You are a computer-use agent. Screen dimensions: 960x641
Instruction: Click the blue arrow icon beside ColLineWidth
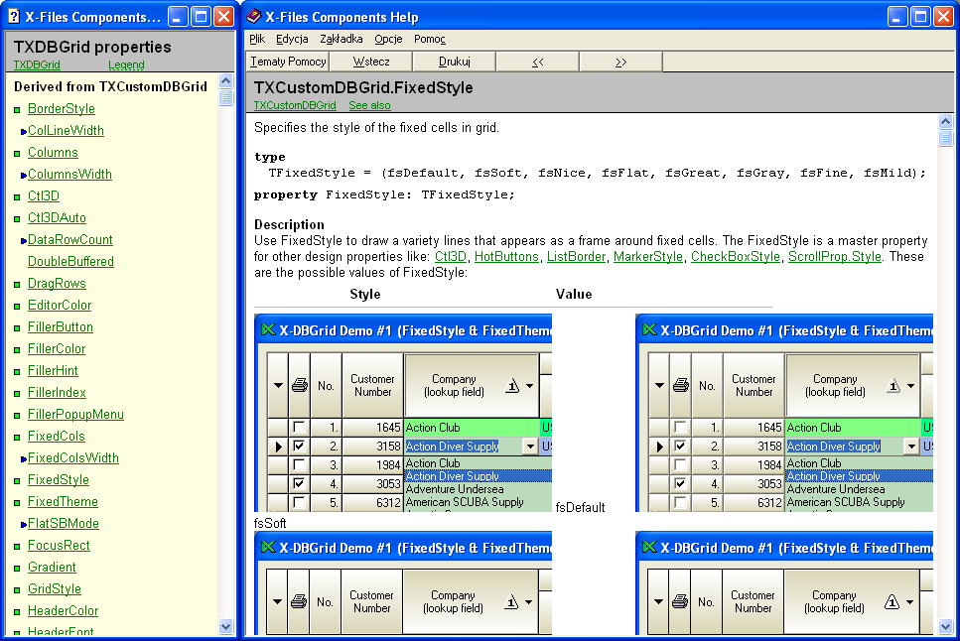coord(23,131)
